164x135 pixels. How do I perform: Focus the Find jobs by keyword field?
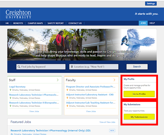click(x=41, y=67)
